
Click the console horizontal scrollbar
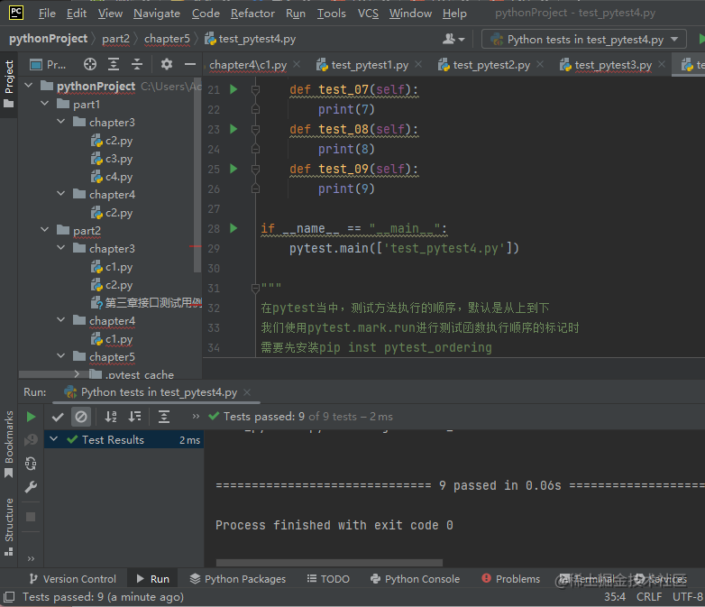pyautogui.click(x=329, y=563)
